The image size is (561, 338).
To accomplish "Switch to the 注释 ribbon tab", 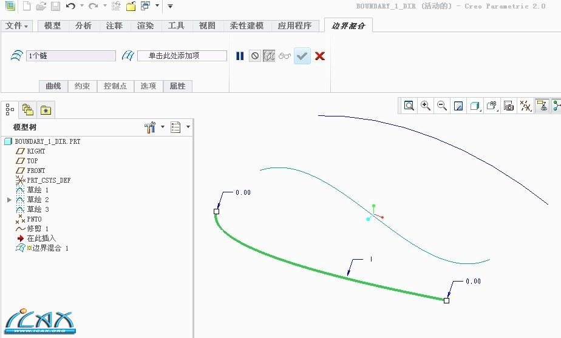I will [115, 25].
